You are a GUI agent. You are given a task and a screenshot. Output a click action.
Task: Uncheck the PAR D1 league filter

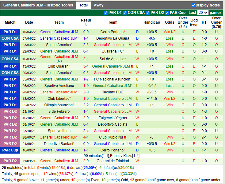click(x=105, y=13)
